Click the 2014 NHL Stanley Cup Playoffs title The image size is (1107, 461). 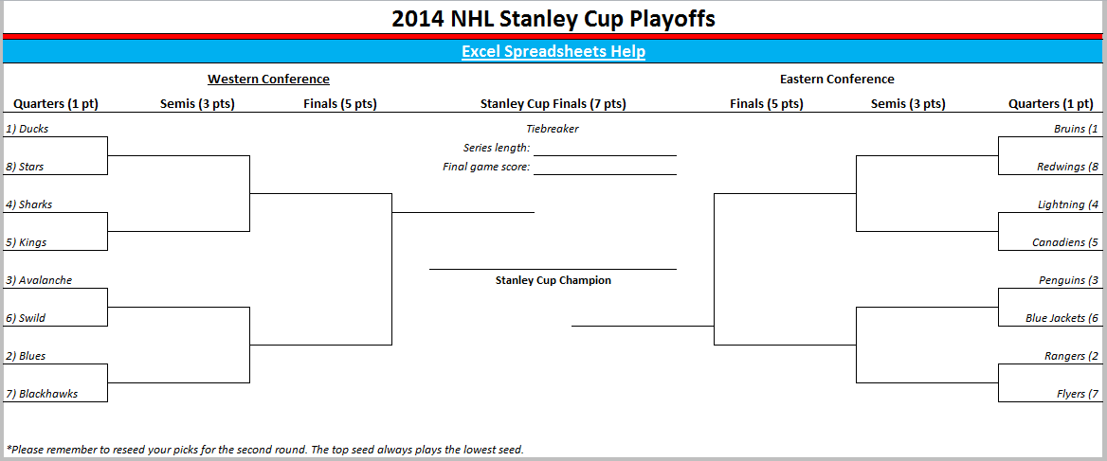pyautogui.click(x=553, y=18)
